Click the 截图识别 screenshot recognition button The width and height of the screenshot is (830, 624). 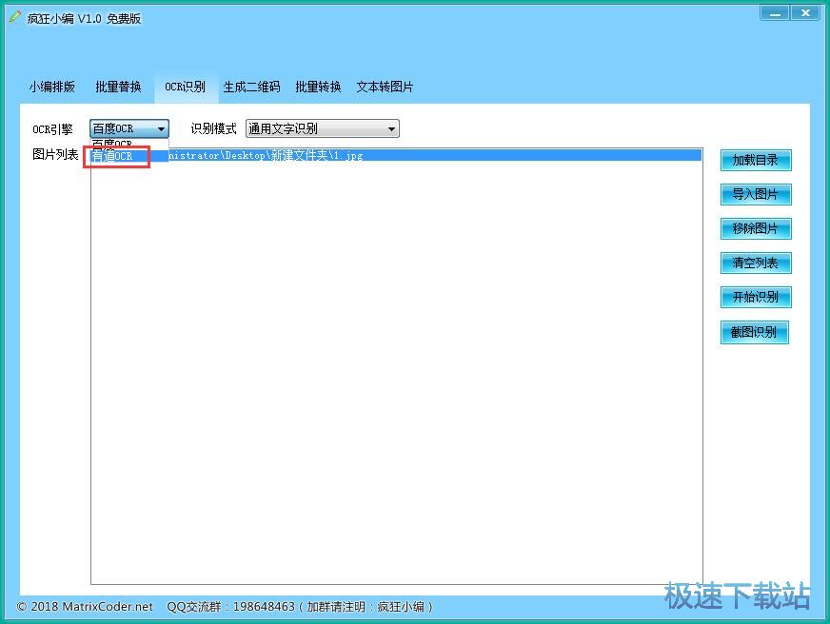click(754, 332)
